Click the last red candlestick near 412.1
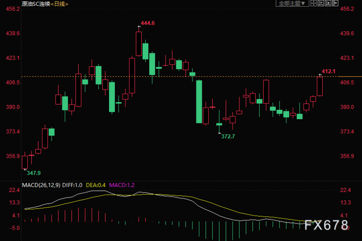 point(320,86)
